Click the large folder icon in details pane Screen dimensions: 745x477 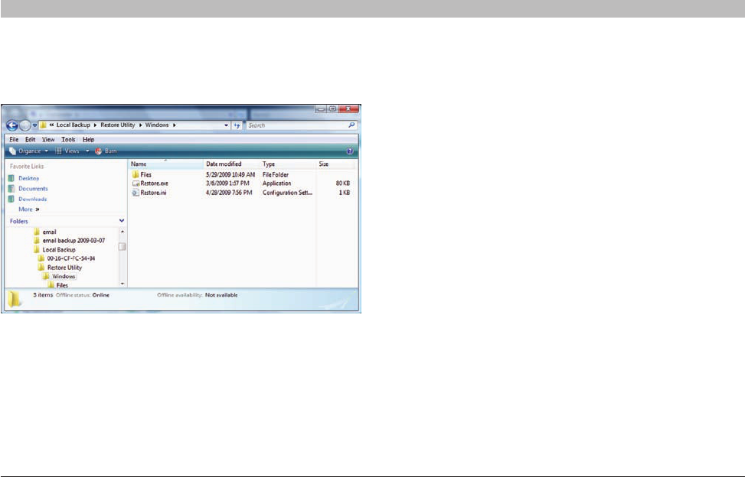click(15, 299)
